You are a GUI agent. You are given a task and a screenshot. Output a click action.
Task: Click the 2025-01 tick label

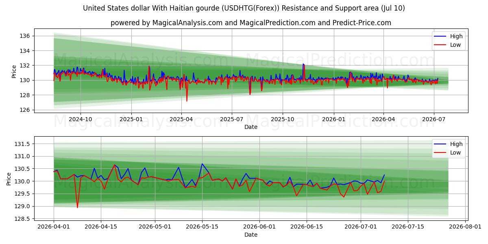click(131, 119)
